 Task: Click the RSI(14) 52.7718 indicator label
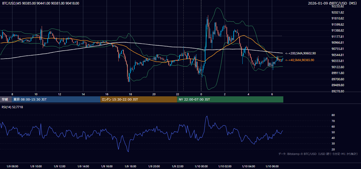tap(12, 107)
